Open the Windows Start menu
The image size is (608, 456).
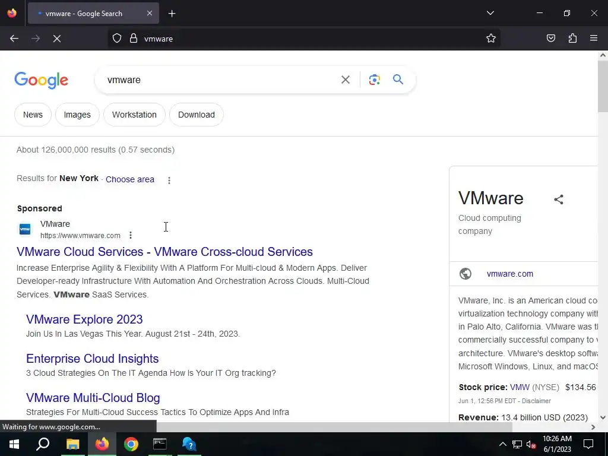pyautogui.click(x=14, y=444)
